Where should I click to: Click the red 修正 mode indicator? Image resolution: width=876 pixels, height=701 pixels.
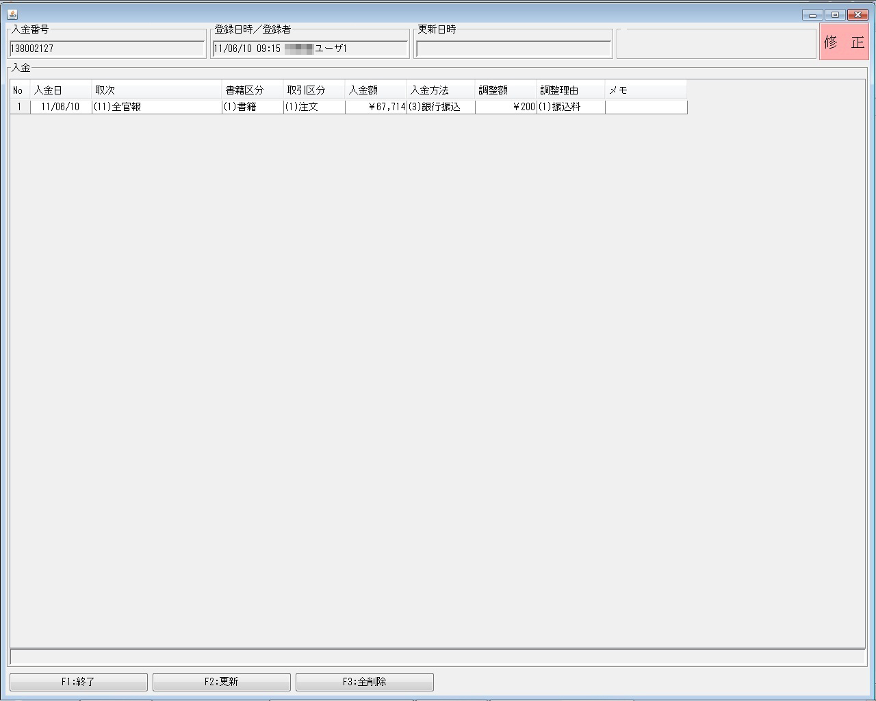(x=844, y=42)
